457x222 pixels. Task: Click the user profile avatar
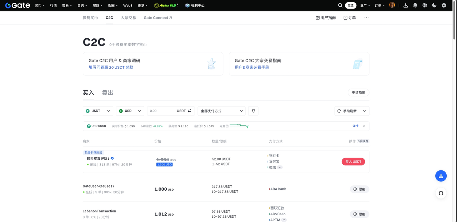coord(392,5)
